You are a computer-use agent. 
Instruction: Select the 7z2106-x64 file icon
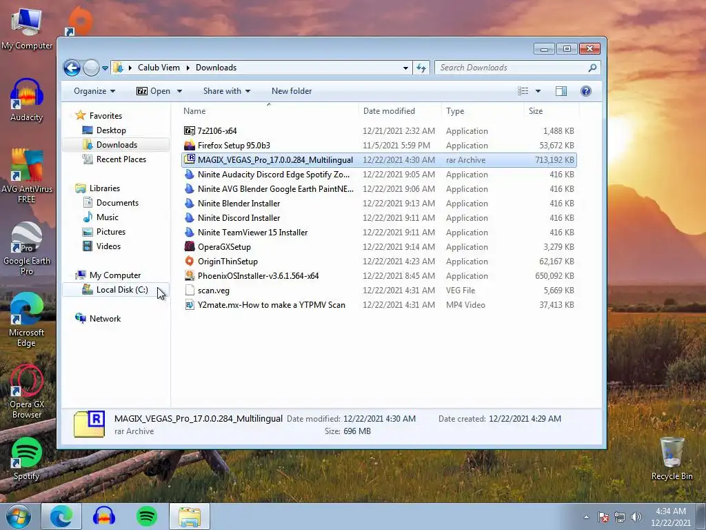tap(190, 130)
